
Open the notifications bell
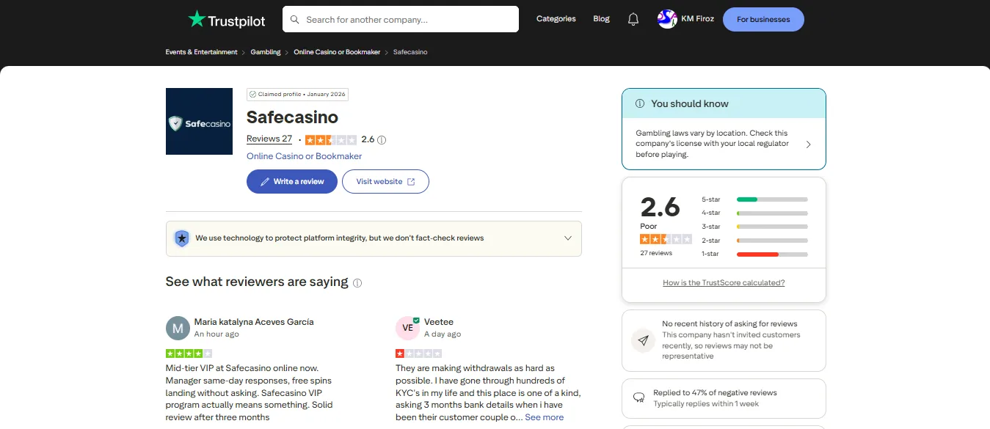coord(633,20)
